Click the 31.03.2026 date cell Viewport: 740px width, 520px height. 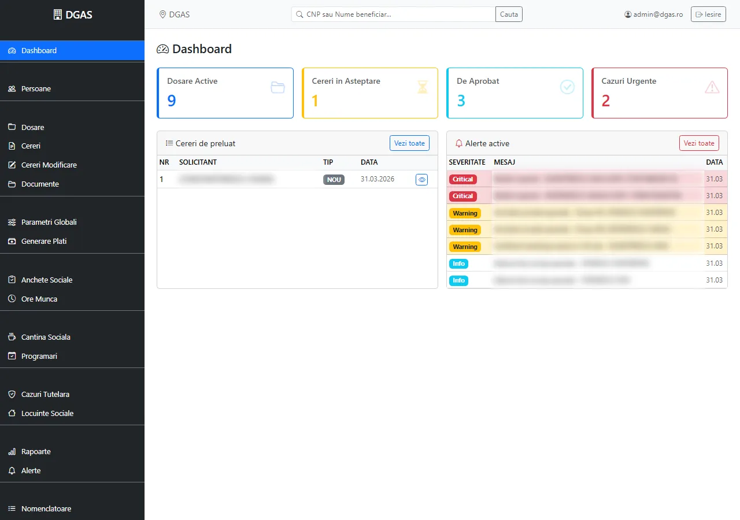coord(378,179)
